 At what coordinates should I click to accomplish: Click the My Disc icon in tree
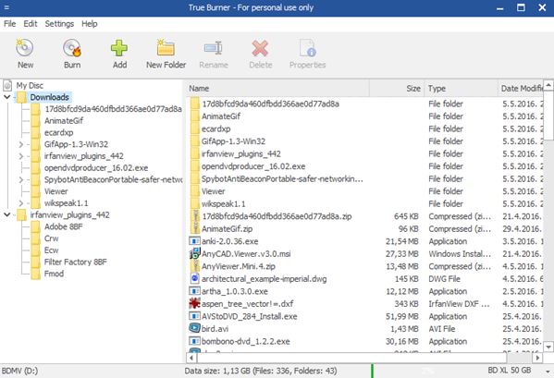pos(7,85)
